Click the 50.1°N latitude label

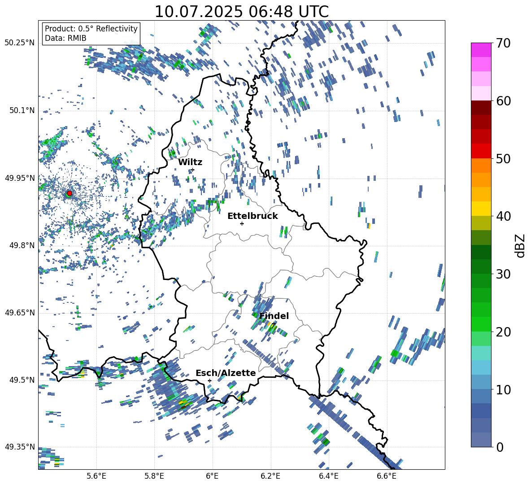(22, 110)
